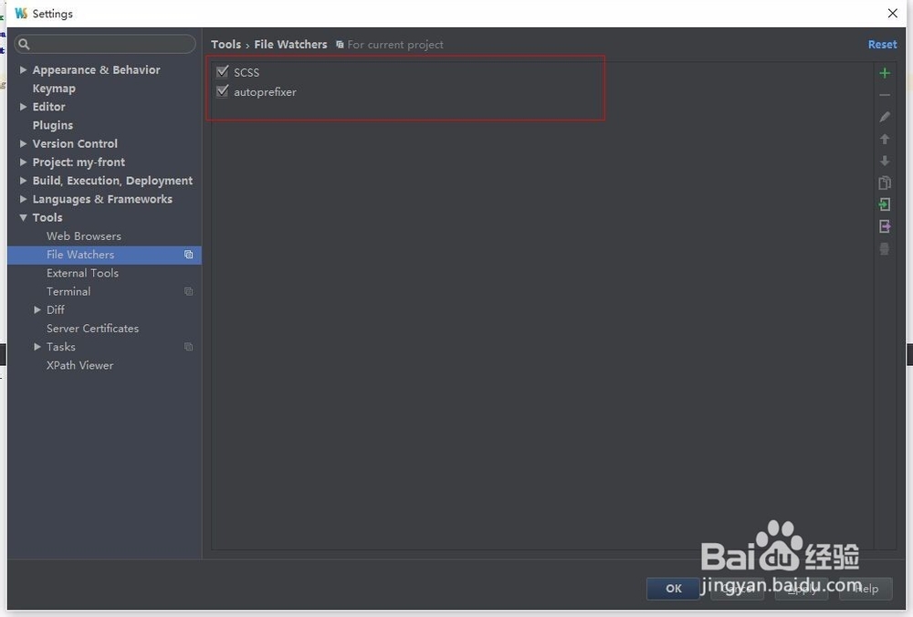Import watchers with the green import icon
The width and height of the screenshot is (913, 617).
click(x=884, y=204)
